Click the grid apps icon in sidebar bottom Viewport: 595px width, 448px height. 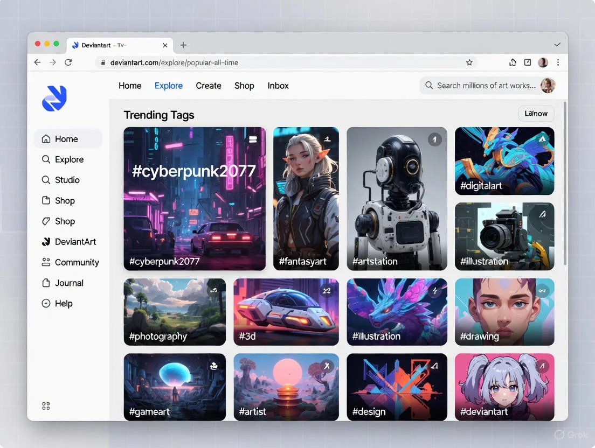(46, 406)
